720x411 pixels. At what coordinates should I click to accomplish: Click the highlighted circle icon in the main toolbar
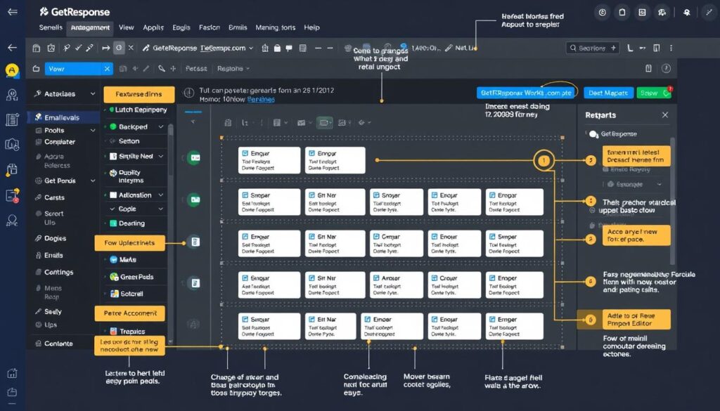coord(119,48)
